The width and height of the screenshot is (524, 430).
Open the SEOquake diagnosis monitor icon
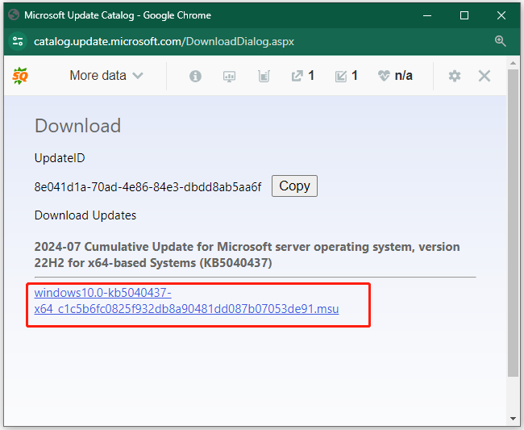pyautogui.click(x=229, y=76)
